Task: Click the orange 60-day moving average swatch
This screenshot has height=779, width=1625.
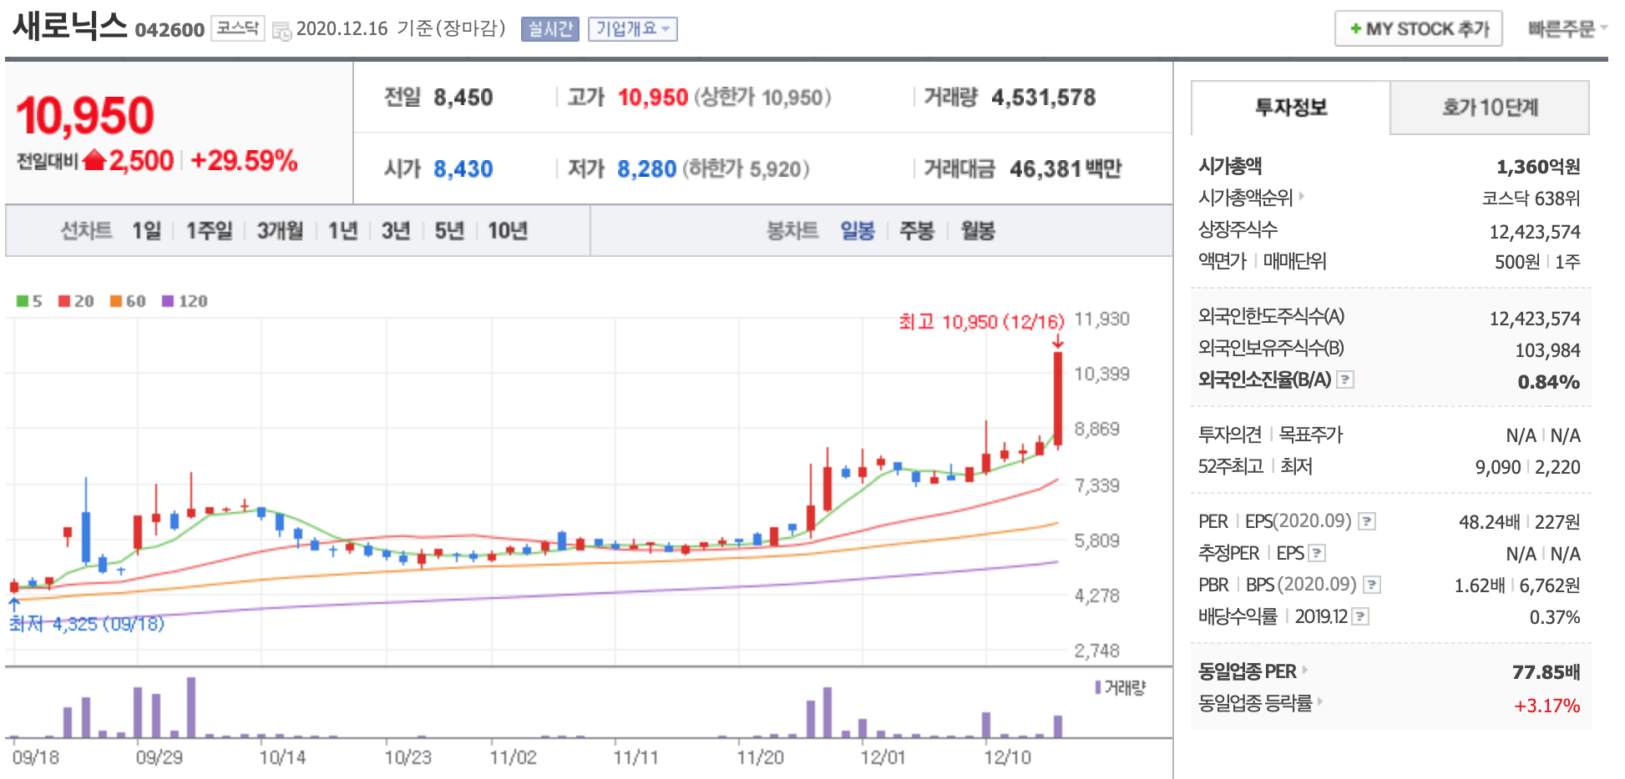Action: 116,301
